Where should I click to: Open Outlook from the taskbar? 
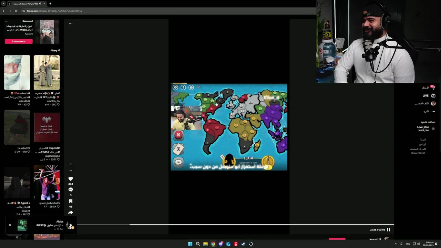228,244
